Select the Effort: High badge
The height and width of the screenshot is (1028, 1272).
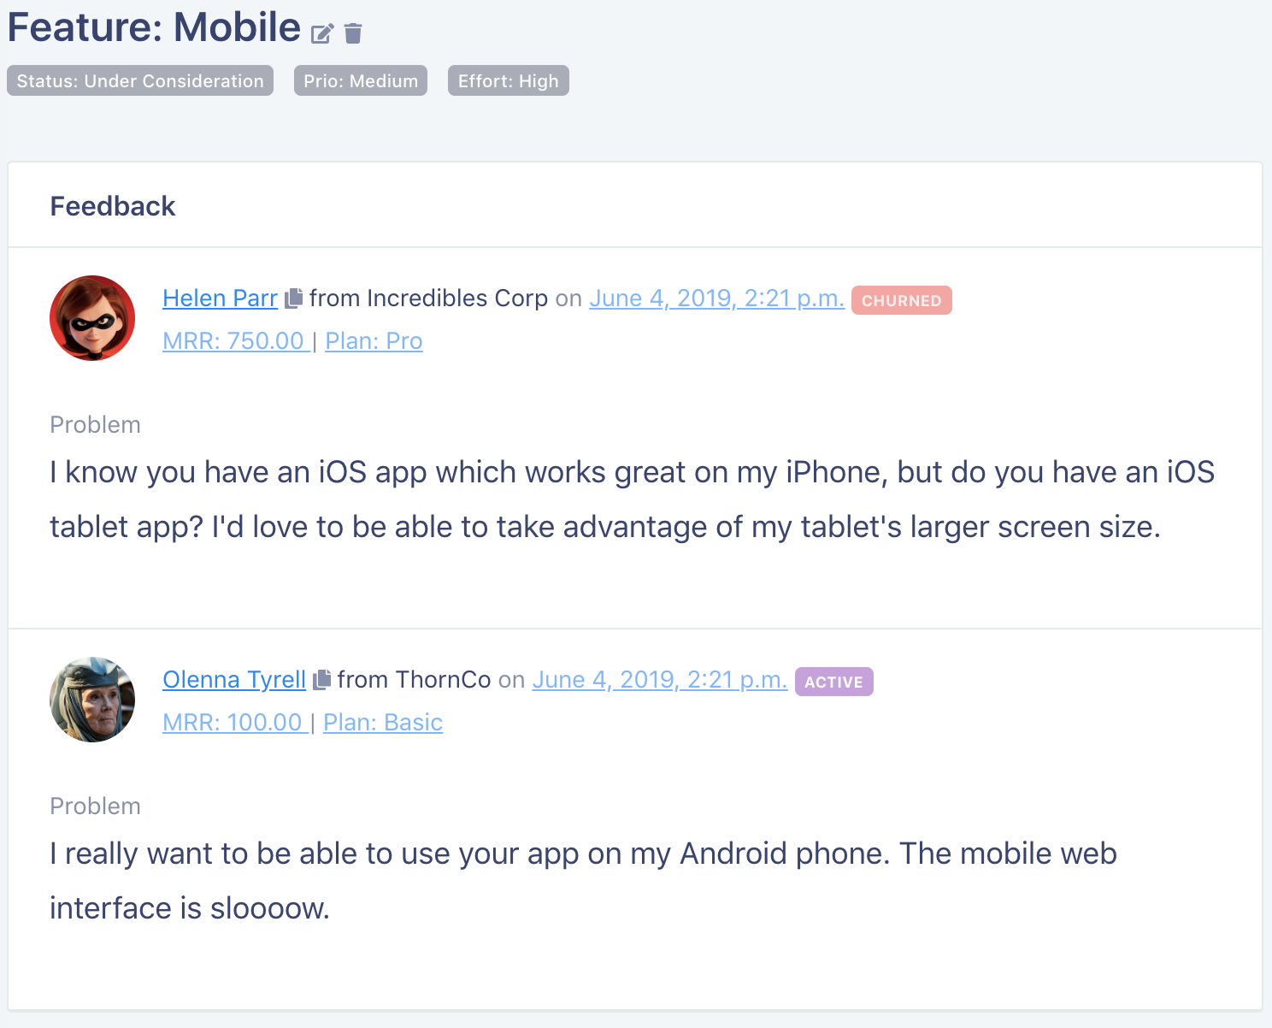509,80
